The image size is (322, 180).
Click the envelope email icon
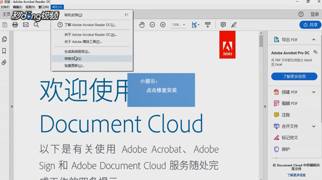[x=26, y=25]
